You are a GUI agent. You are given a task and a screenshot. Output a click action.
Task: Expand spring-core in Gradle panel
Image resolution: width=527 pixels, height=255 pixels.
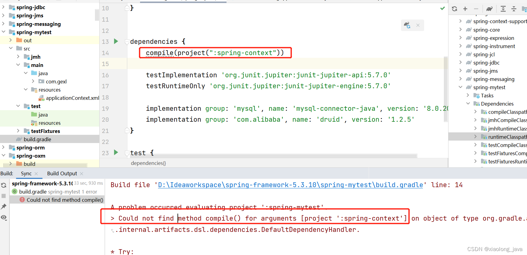pos(461,30)
